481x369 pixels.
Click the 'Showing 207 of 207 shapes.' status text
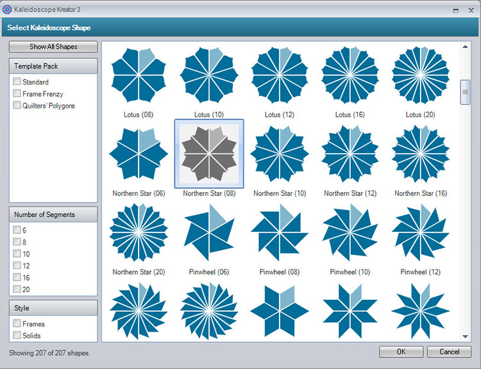pos(49,353)
